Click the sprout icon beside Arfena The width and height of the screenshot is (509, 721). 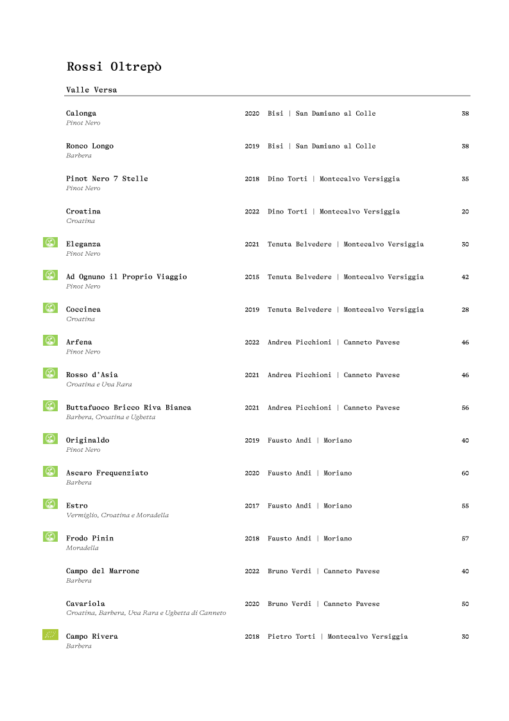(x=50, y=341)
